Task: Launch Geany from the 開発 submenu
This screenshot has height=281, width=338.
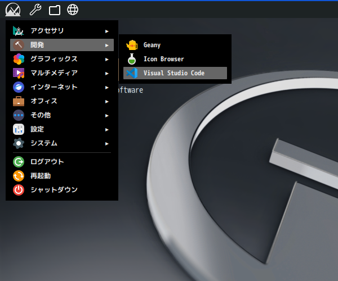Action: [x=152, y=45]
